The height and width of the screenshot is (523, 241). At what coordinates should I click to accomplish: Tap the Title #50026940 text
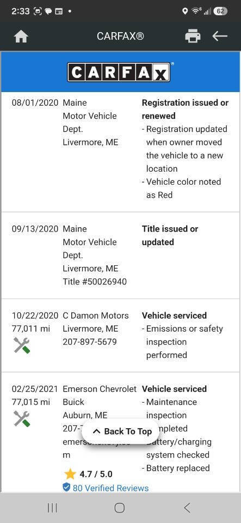click(x=95, y=282)
